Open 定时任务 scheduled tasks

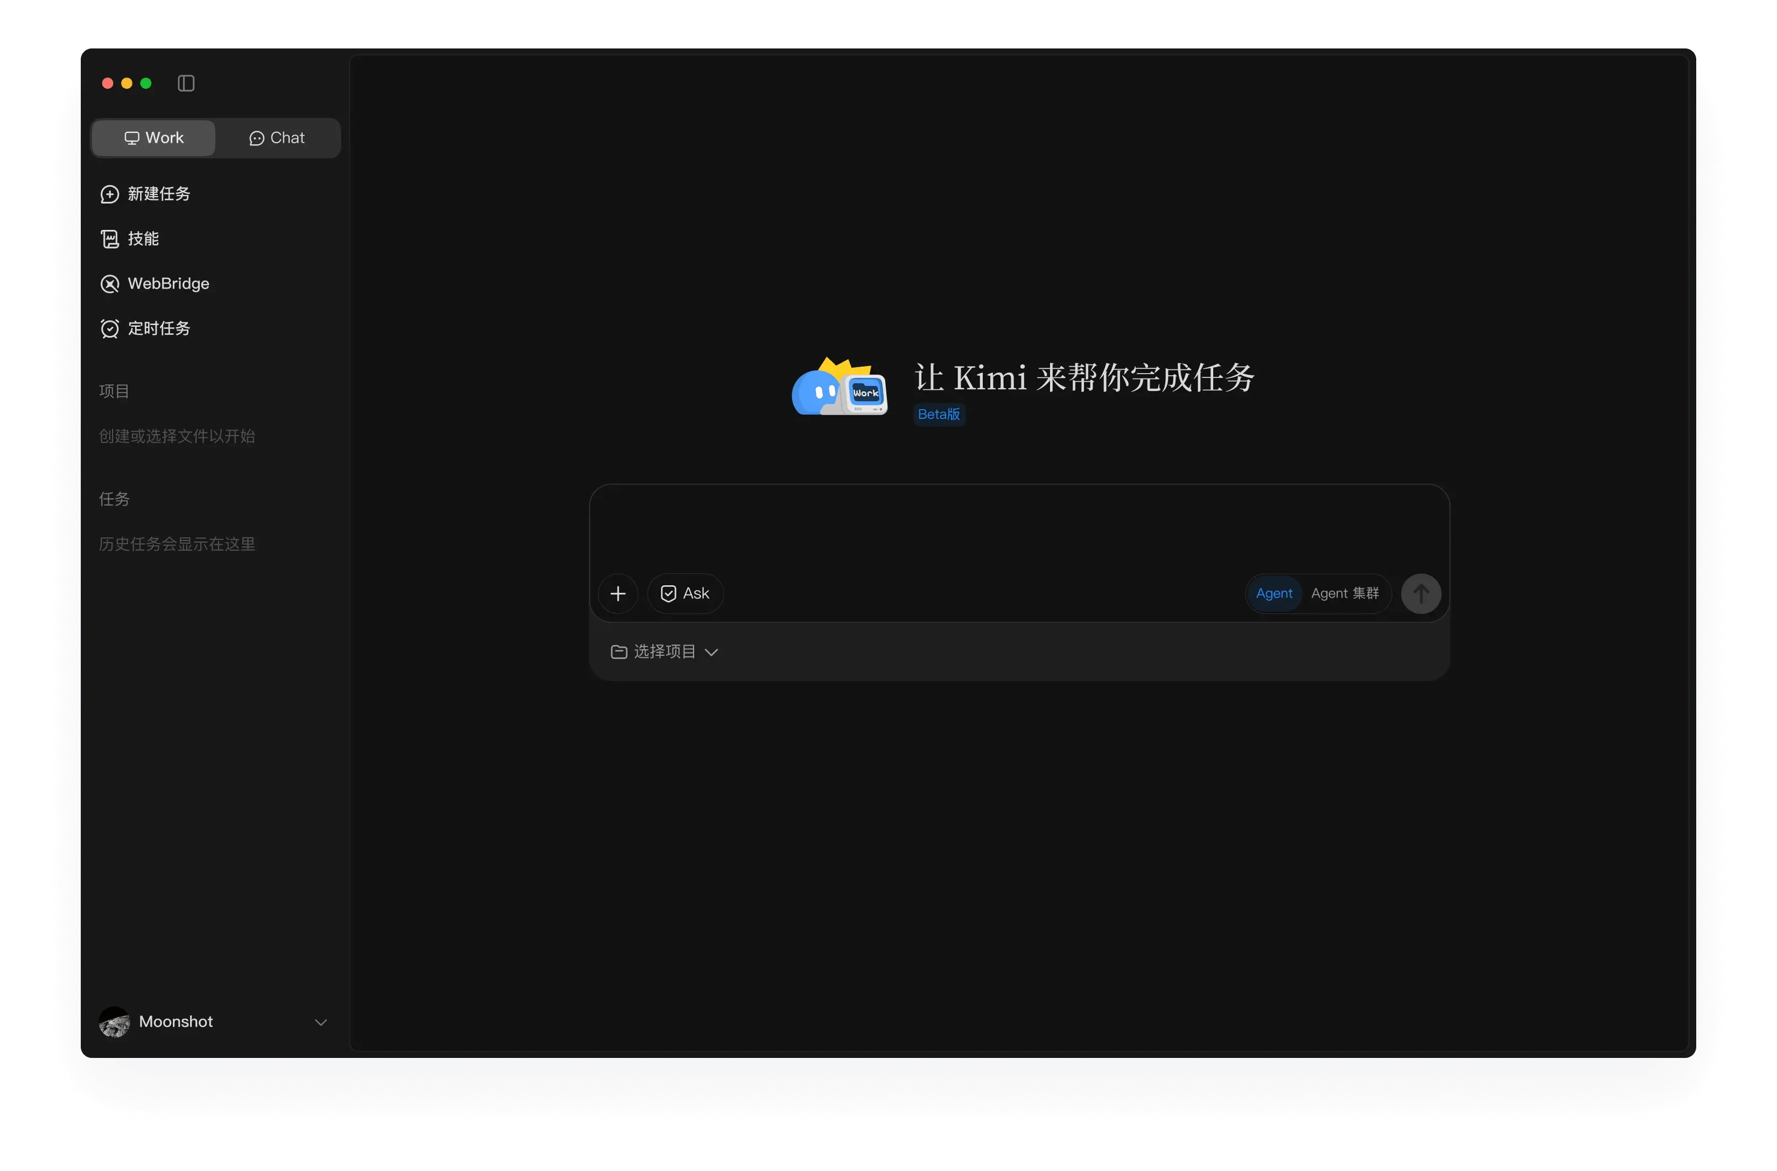145,328
